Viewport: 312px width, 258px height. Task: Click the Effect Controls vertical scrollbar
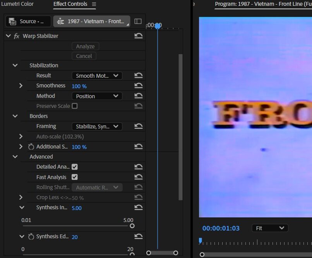click(180, 127)
